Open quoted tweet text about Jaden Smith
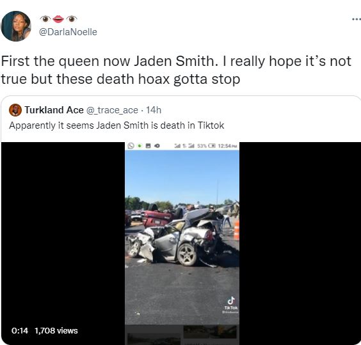This screenshot has height=345, width=361. point(116,125)
